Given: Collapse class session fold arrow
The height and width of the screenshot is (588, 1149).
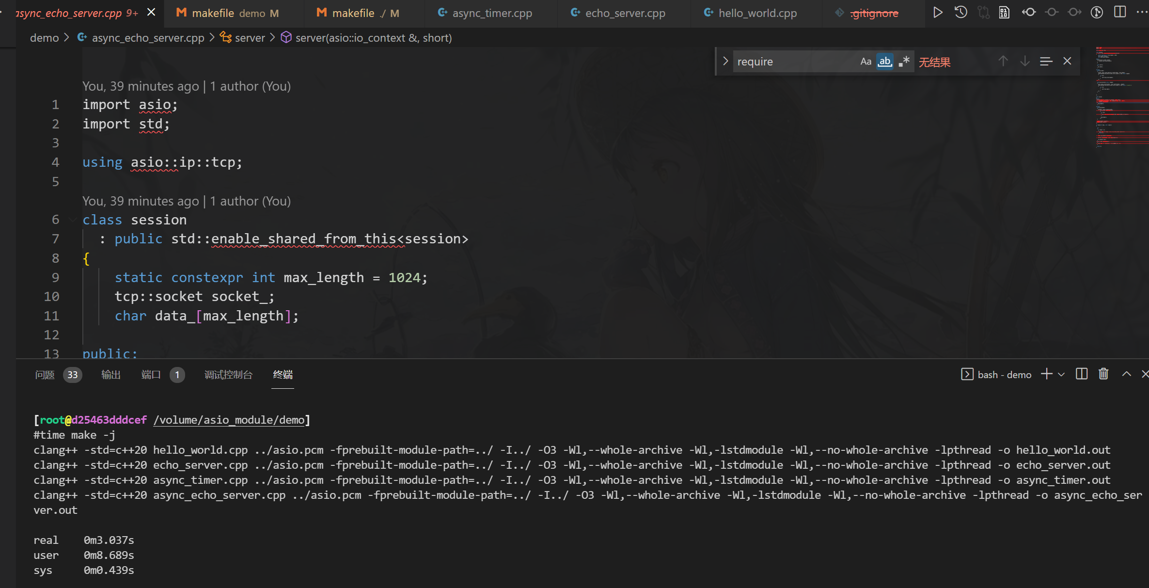Looking at the screenshot, I should 73,220.
